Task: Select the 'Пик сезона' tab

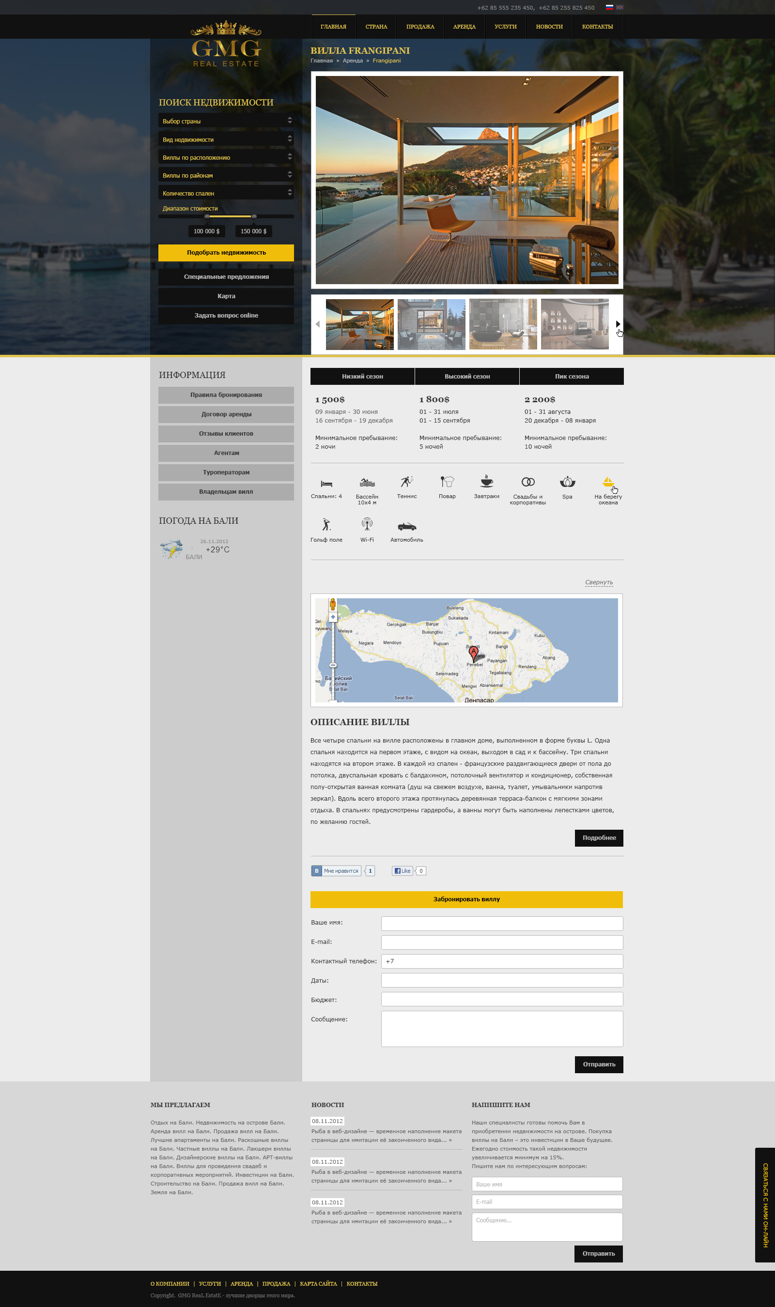Action: pos(572,376)
